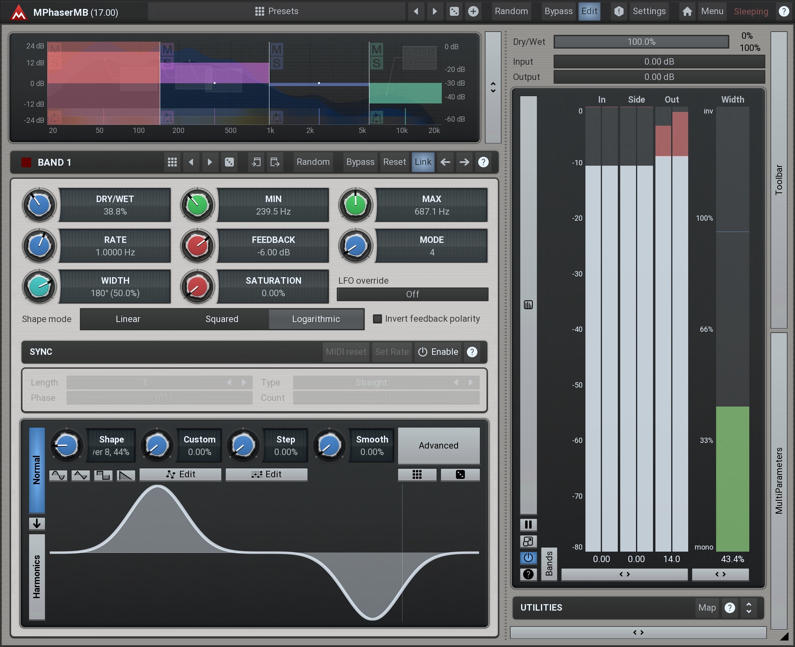This screenshot has height=647, width=795.
Task: Click the Step sequencer Edit button
Action: coord(266,474)
